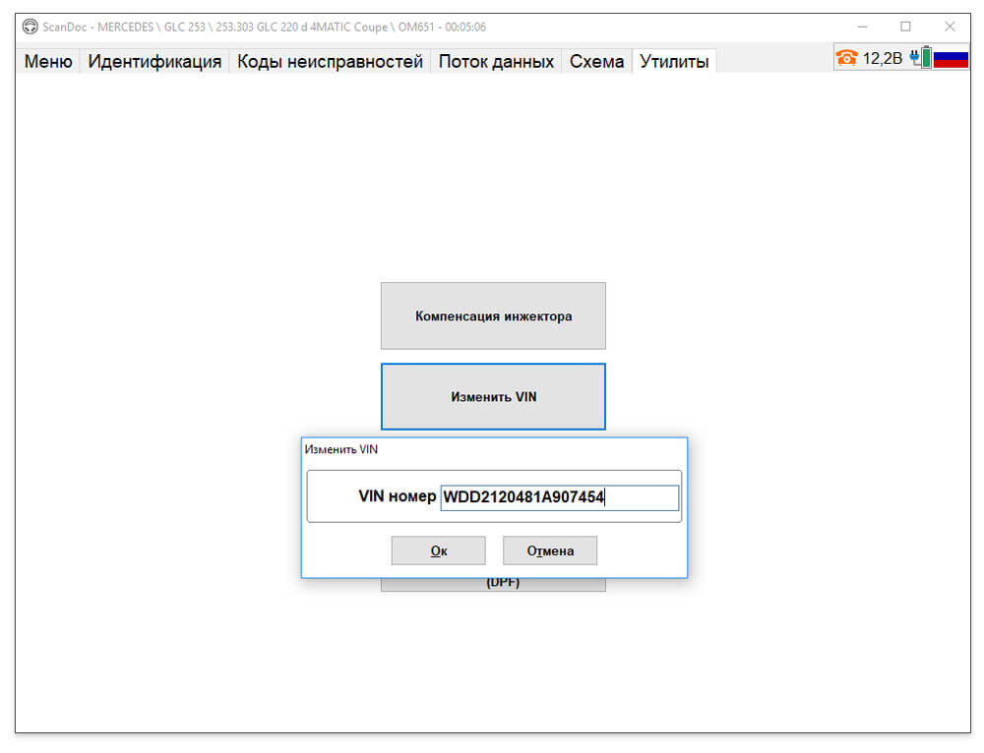The width and height of the screenshot is (984, 753).
Task: Minimize the ScanDoc window
Action: [862, 27]
